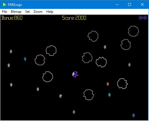This screenshot has height=121, width=149.
Task: Open the Set menu
Action: point(27,12)
